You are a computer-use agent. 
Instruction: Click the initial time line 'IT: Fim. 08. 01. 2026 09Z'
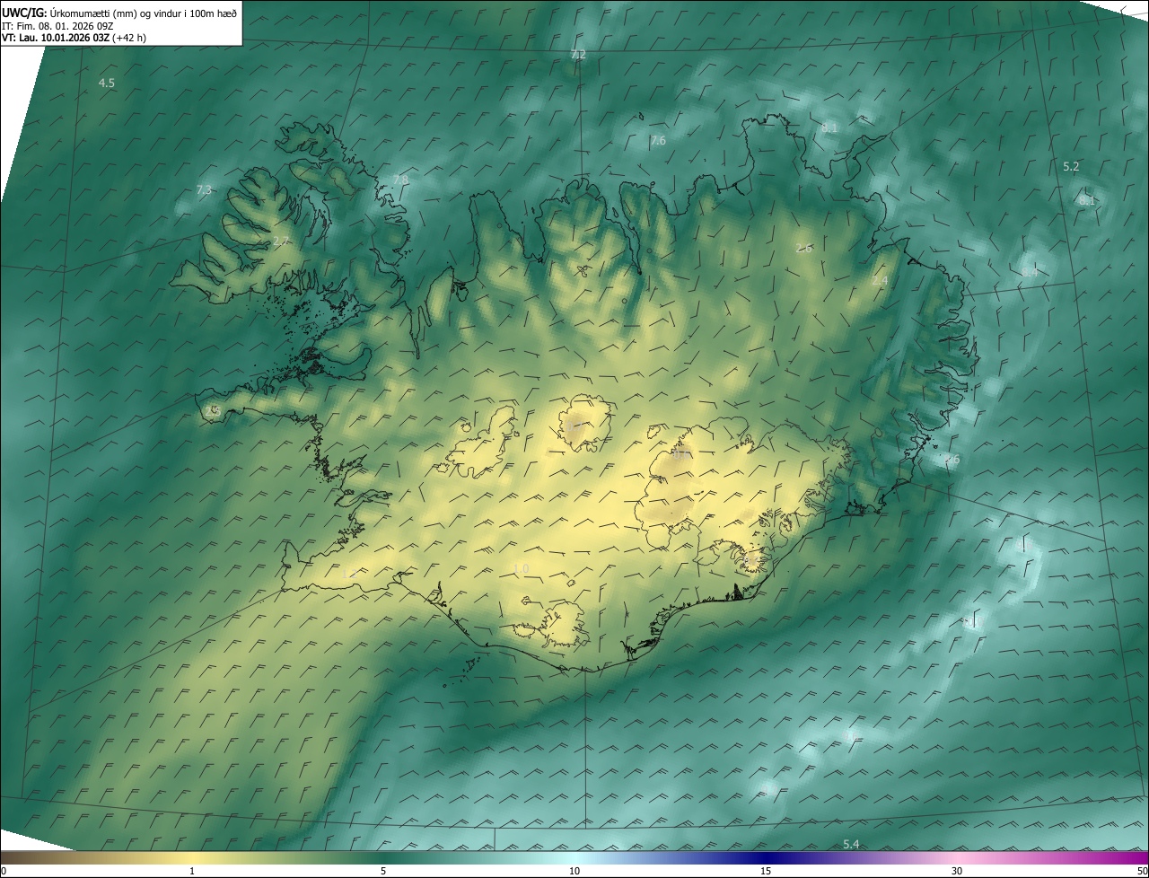[x=56, y=25]
